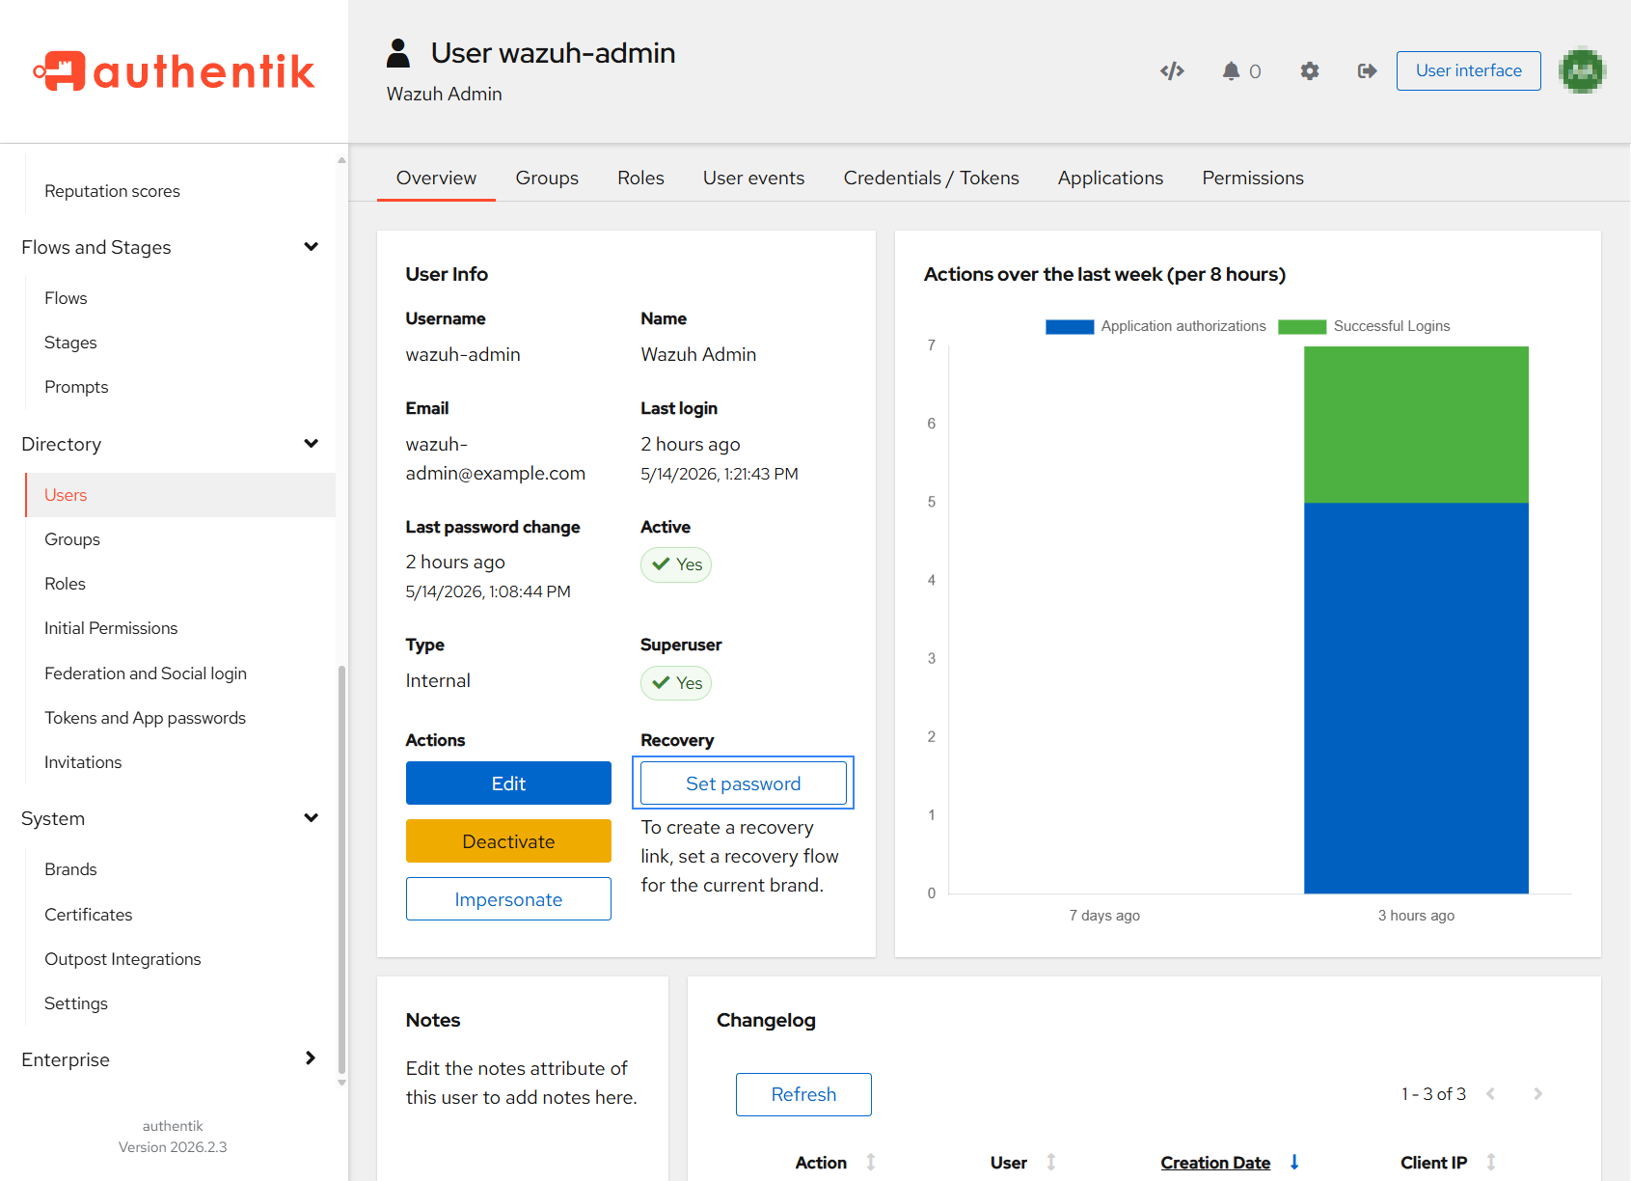1631x1181 pixels.
Task: Collapse the Flows and Stages section
Action: (x=312, y=247)
